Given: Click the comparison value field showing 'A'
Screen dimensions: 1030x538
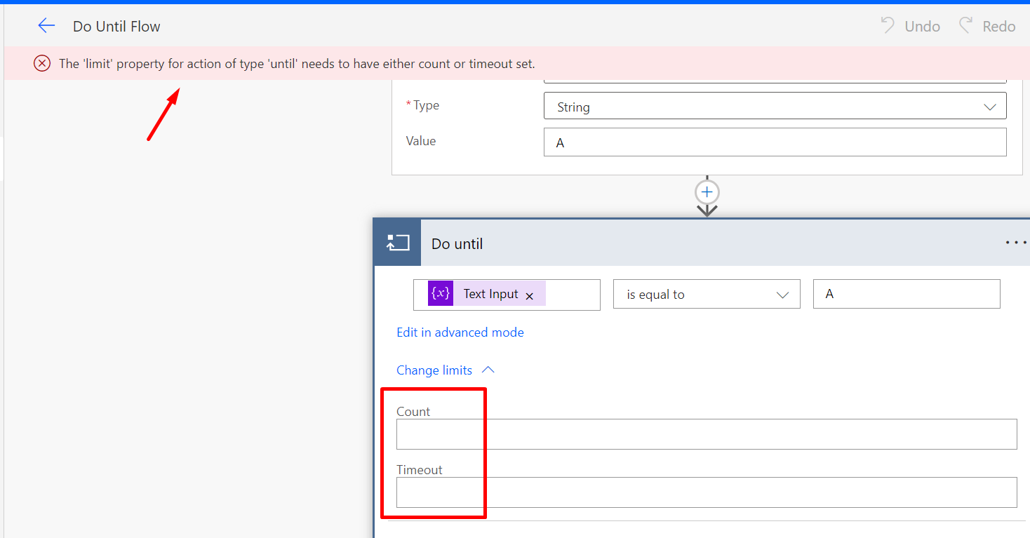Looking at the screenshot, I should click(x=906, y=294).
